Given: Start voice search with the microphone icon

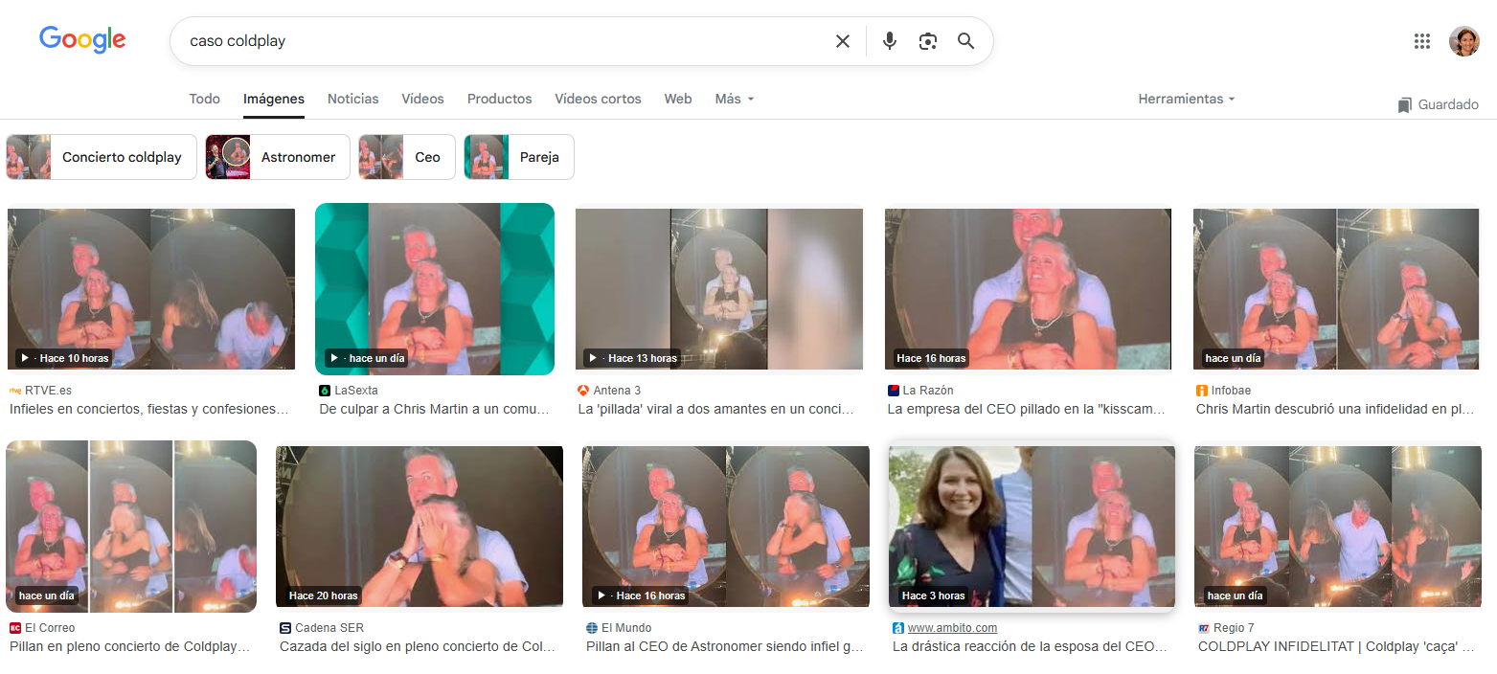Looking at the screenshot, I should [890, 41].
